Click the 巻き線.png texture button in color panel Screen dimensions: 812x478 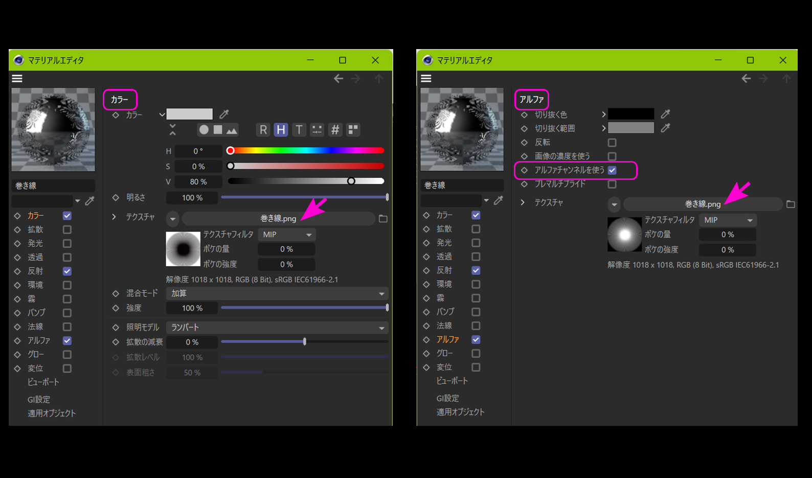coord(278,219)
